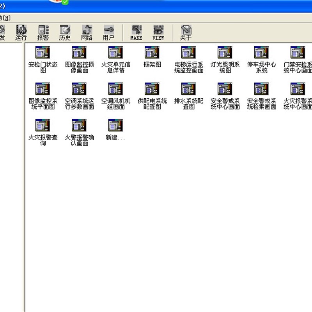Open the 历史 (History) toolbar icon
Viewport: 312px width, 312px height.
[x=65, y=33]
